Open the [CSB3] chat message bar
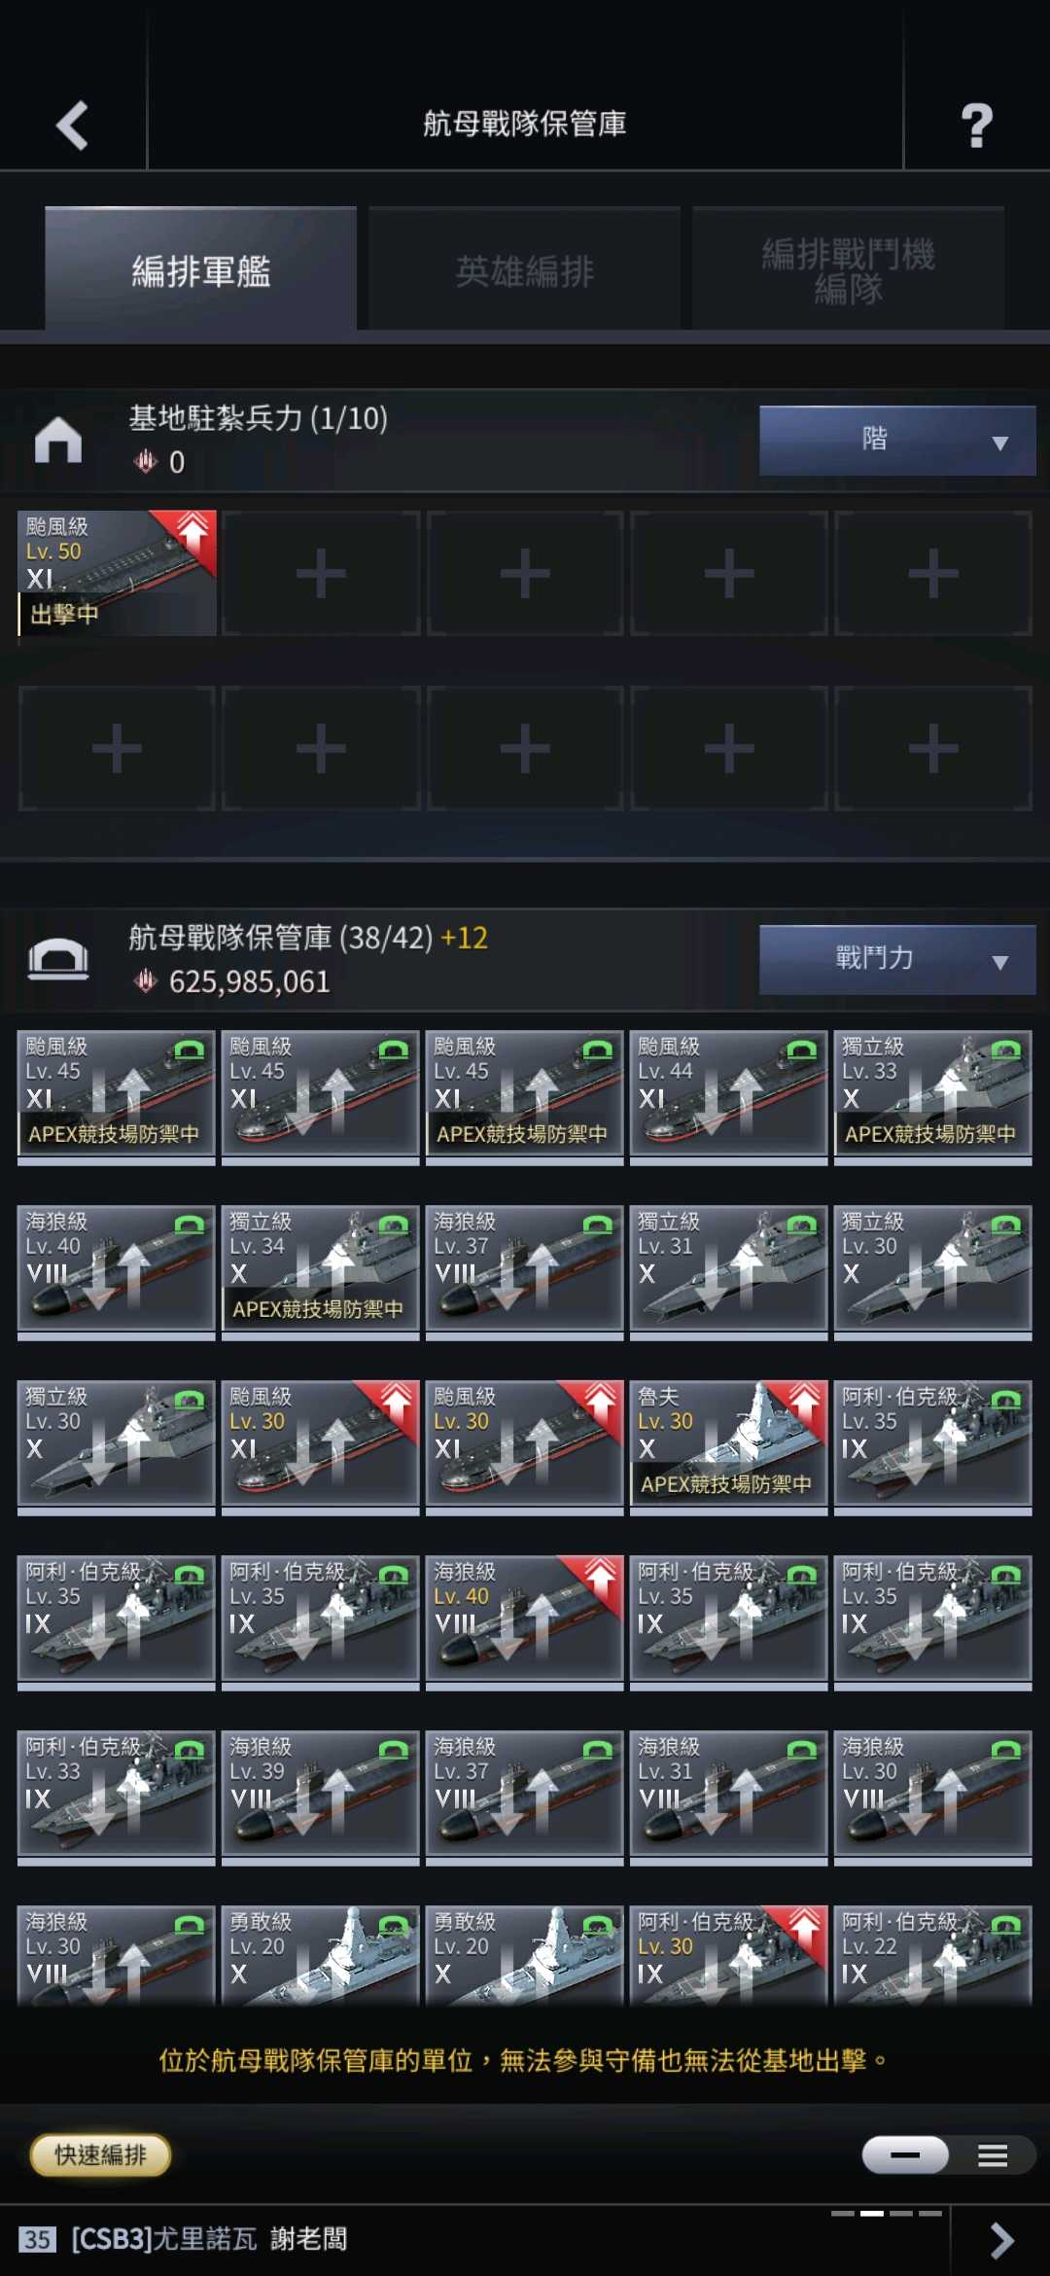 pyautogui.click(x=476, y=2240)
